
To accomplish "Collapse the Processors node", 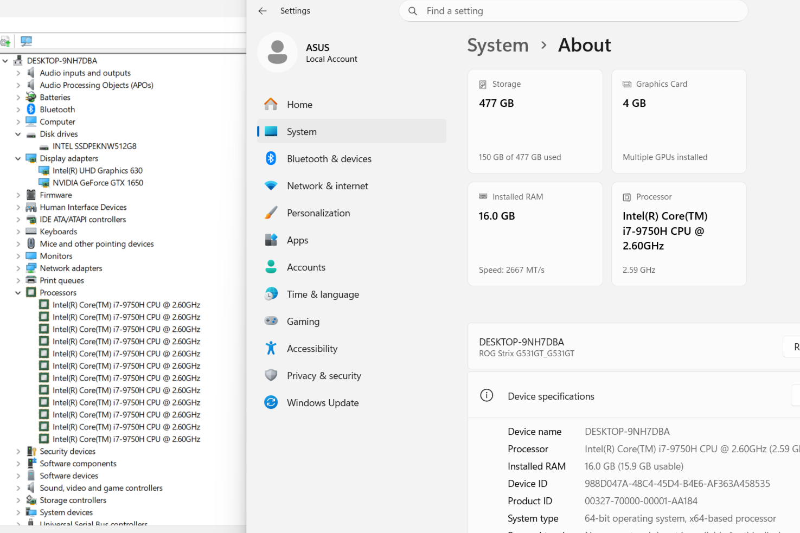I will tap(18, 293).
